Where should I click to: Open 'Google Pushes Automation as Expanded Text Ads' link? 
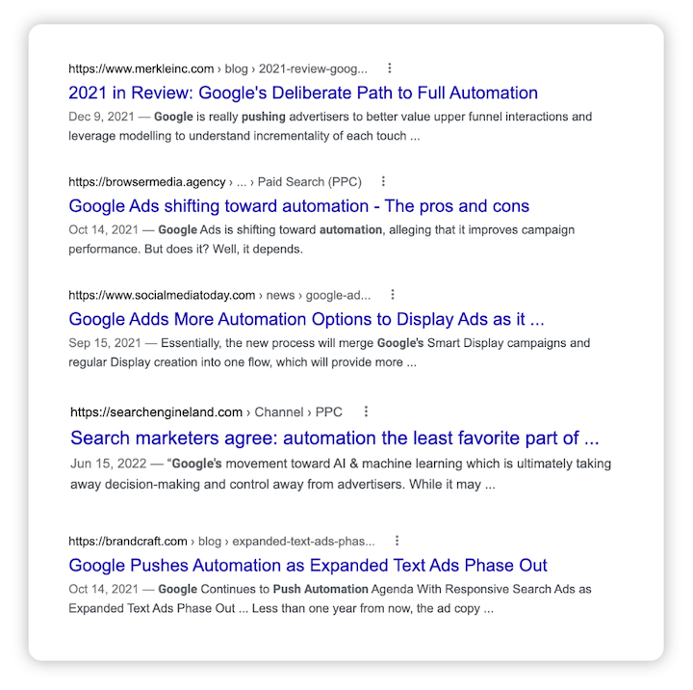(x=308, y=566)
